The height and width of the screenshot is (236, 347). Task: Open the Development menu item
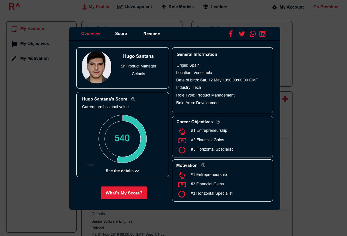pyautogui.click(x=139, y=7)
